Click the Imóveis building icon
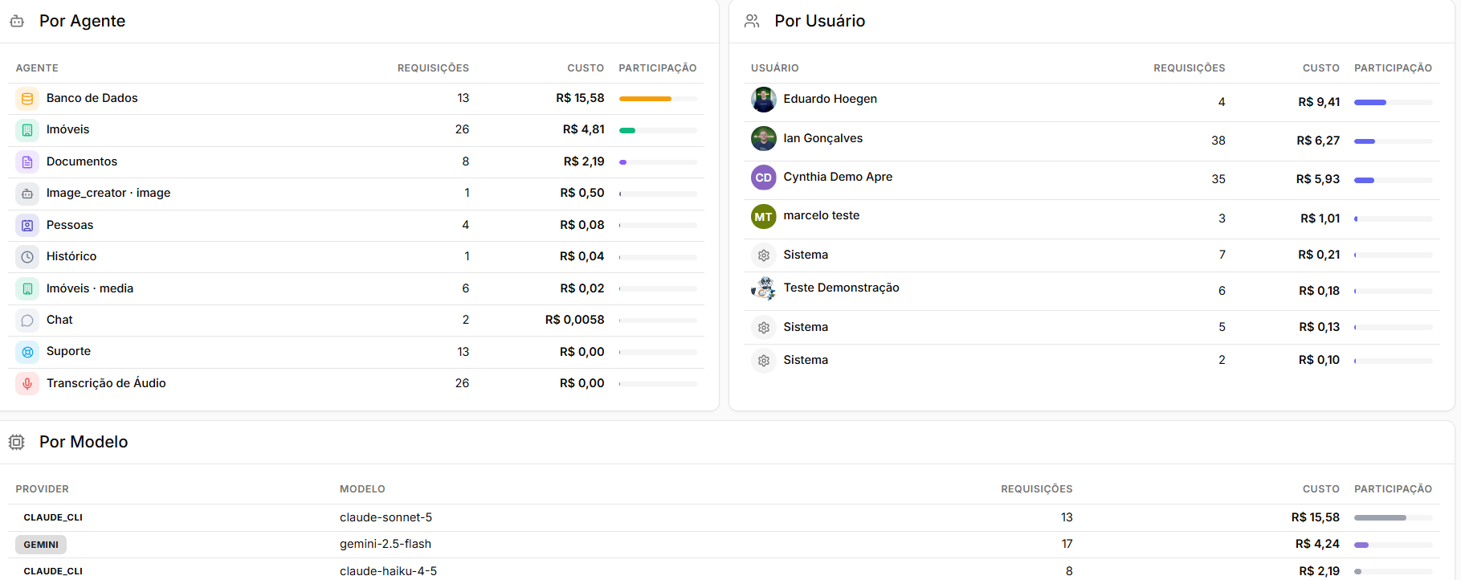This screenshot has height=580, width=1461. coord(27,130)
